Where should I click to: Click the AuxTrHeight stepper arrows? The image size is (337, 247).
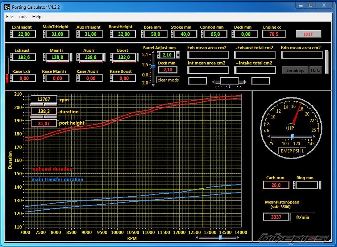click(x=78, y=34)
